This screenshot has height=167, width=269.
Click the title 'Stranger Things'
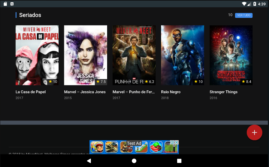(x=223, y=92)
